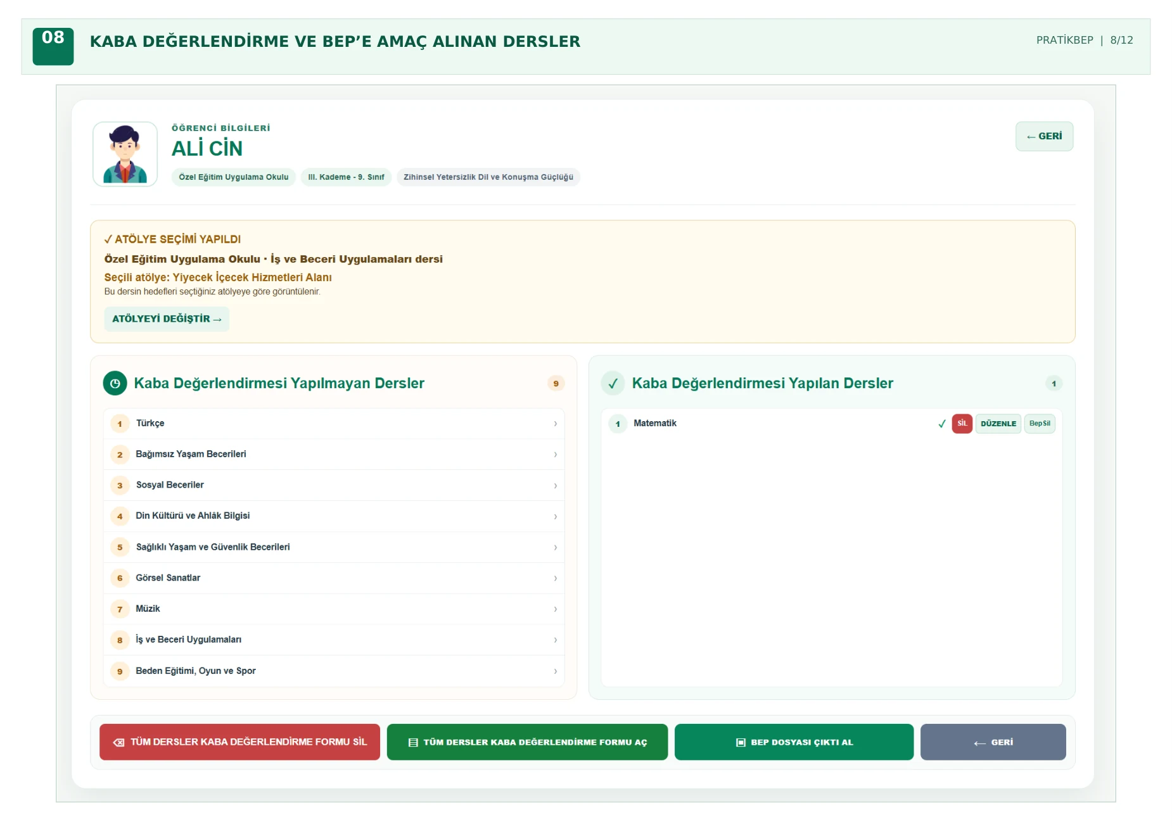
Task: Click the student name ALİ CİN
Action: (207, 148)
